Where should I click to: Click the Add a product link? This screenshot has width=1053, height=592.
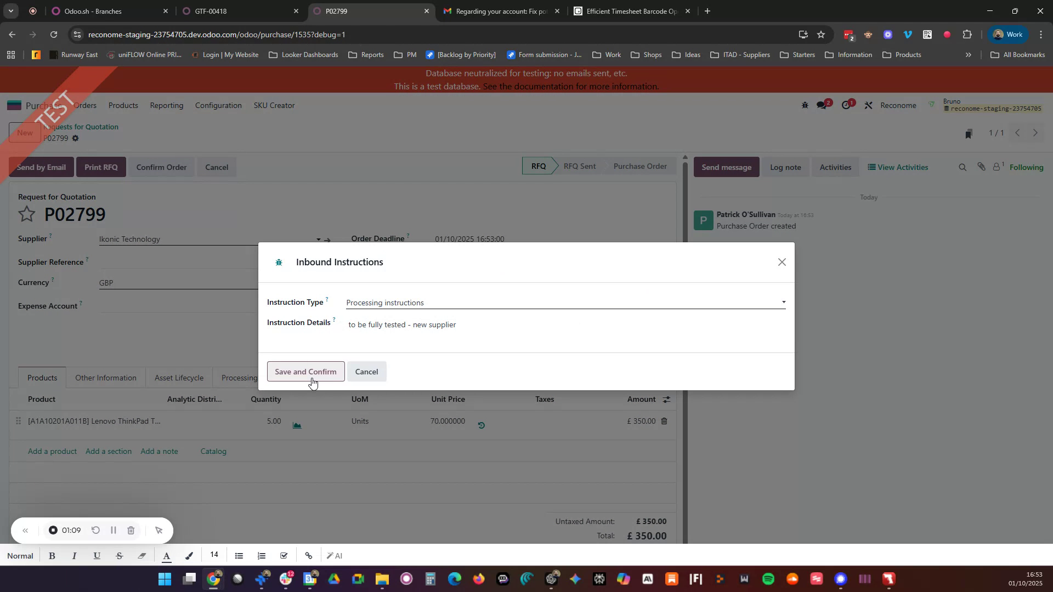(x=52, y=451)
